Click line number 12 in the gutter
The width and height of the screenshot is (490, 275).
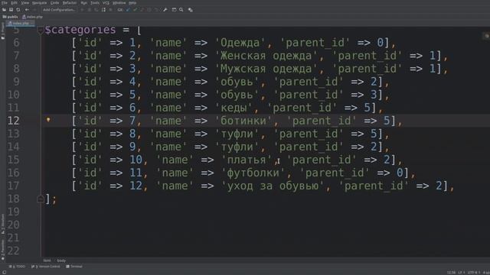(14, 121)
